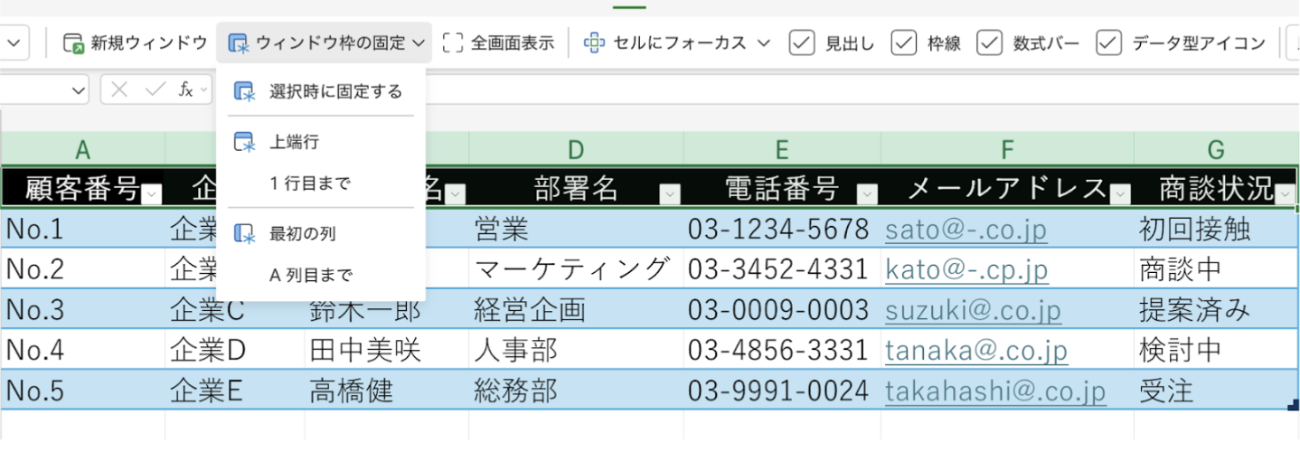Screen dimensions: 1300x452
Task: Expand the セルにフォーカス dropdown arrow
Action: coord(764,42)
